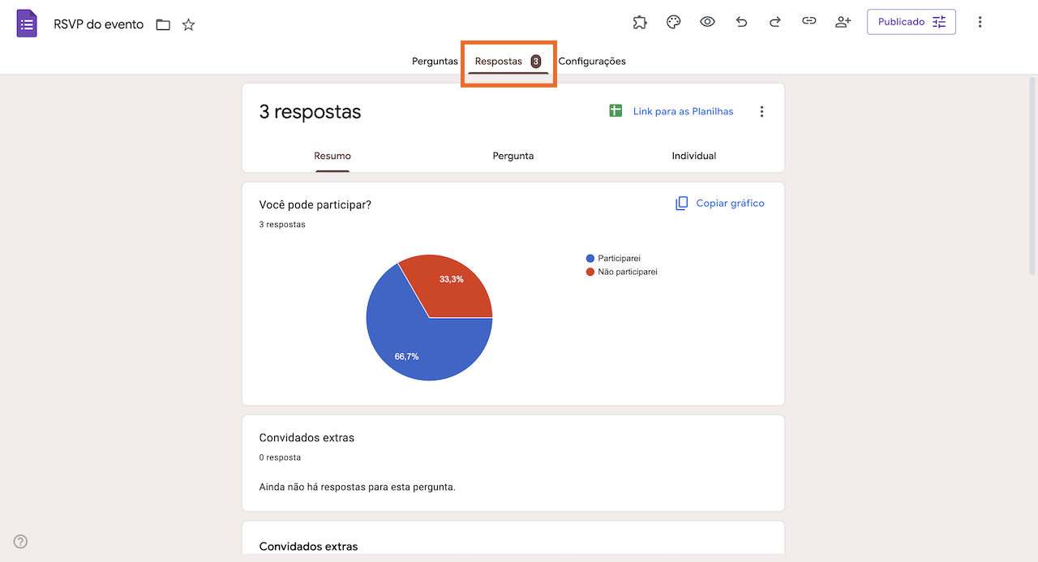
Task: Switch to the Individual view tab
Action: click(x=694, y=156)
